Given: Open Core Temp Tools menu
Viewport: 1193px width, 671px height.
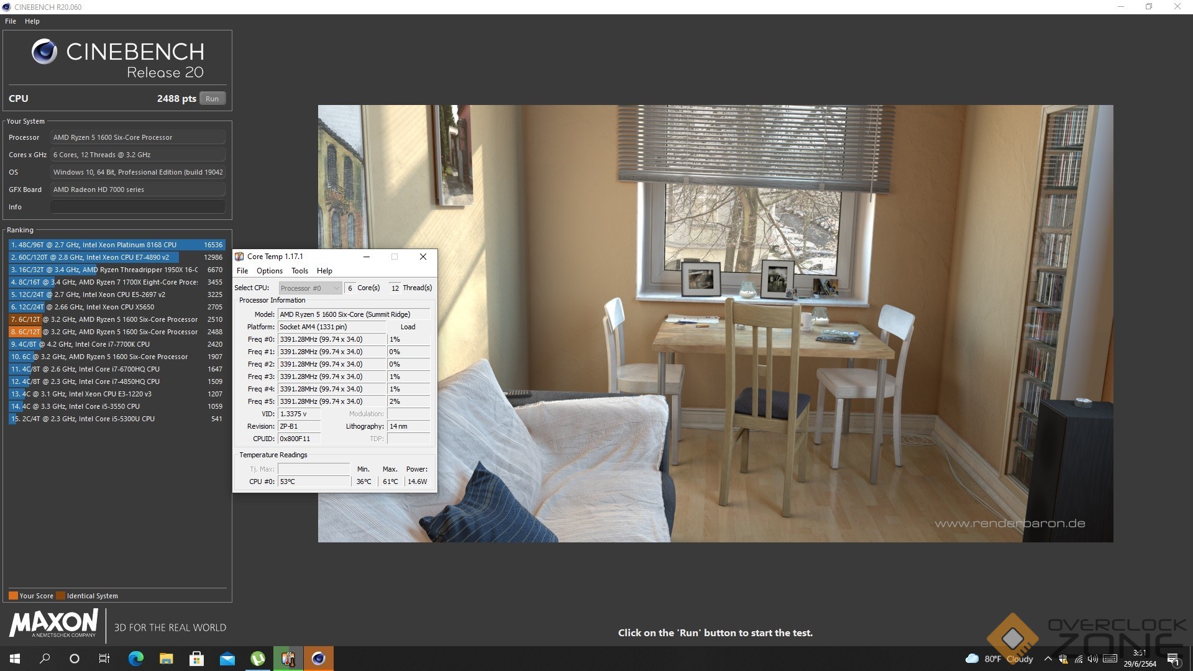Looking at the screenshot, I should tap(299, 271).
